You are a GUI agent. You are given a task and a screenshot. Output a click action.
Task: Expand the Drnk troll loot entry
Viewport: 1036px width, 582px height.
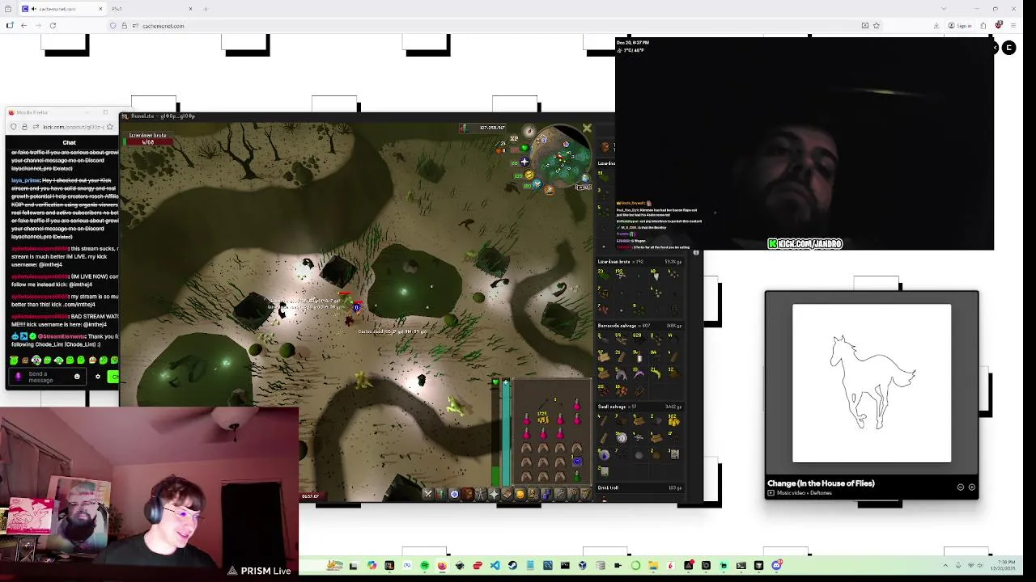pyautogui.click(x=639, y=487)
